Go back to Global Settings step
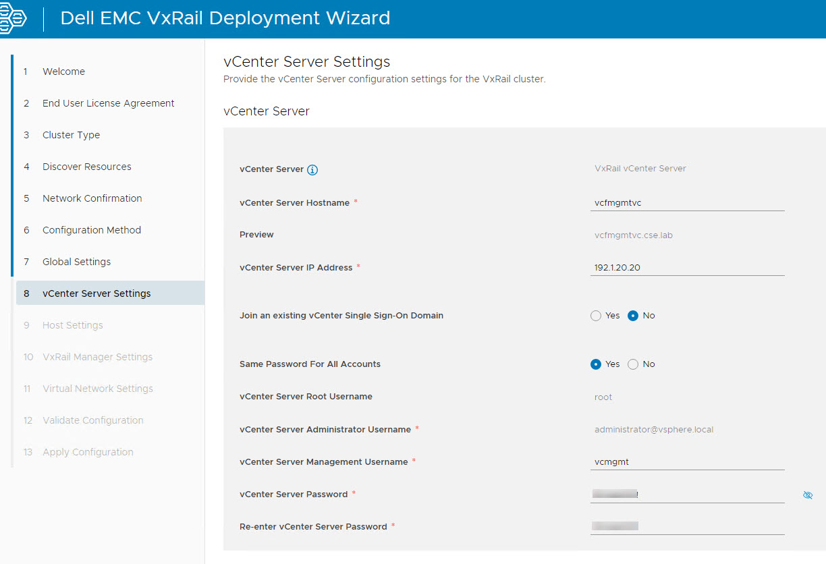The height and width of the screenshot is (564, 826). pos(76,262)
